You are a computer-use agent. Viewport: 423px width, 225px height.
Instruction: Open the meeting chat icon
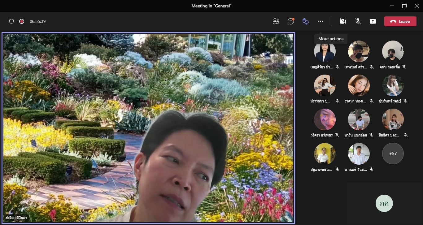[291, 21]
